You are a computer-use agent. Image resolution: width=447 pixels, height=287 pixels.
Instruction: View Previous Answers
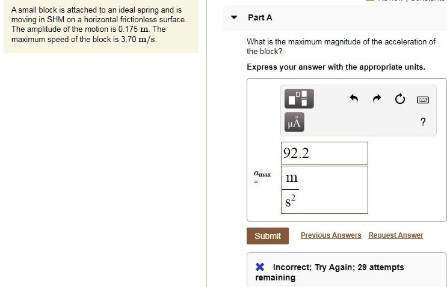tap(331, 235)
